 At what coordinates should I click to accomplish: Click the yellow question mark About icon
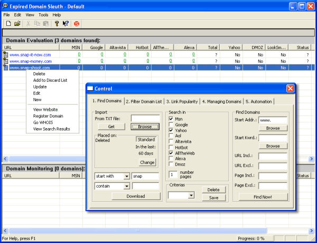point(57,24)
